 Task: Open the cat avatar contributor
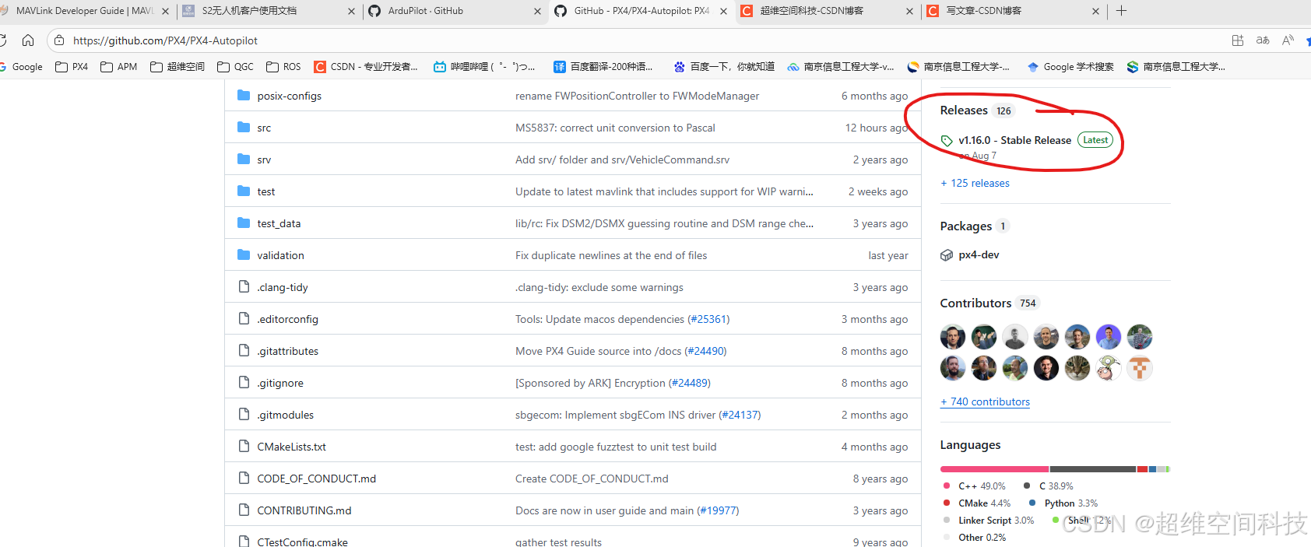(x=1077, y=368)
